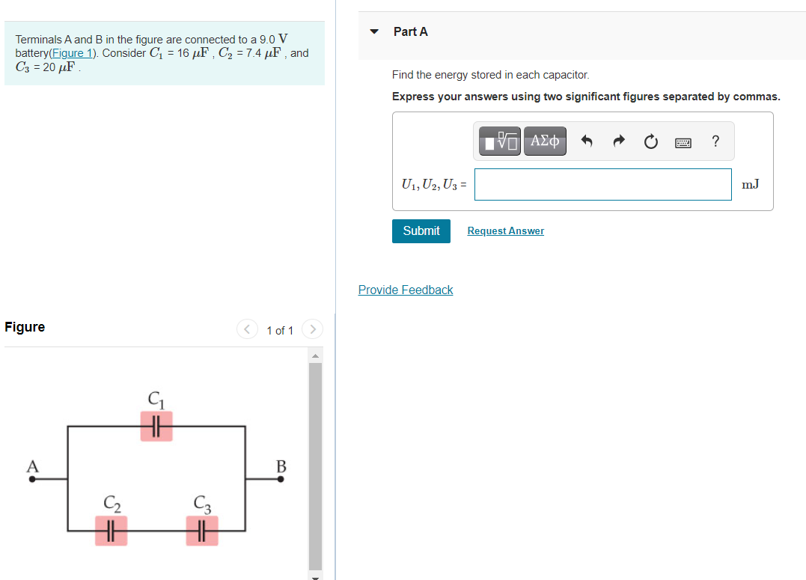The image size is (806, 580).
Task: Click the figure scrollbar down arrow
Action: coord(316,576)
